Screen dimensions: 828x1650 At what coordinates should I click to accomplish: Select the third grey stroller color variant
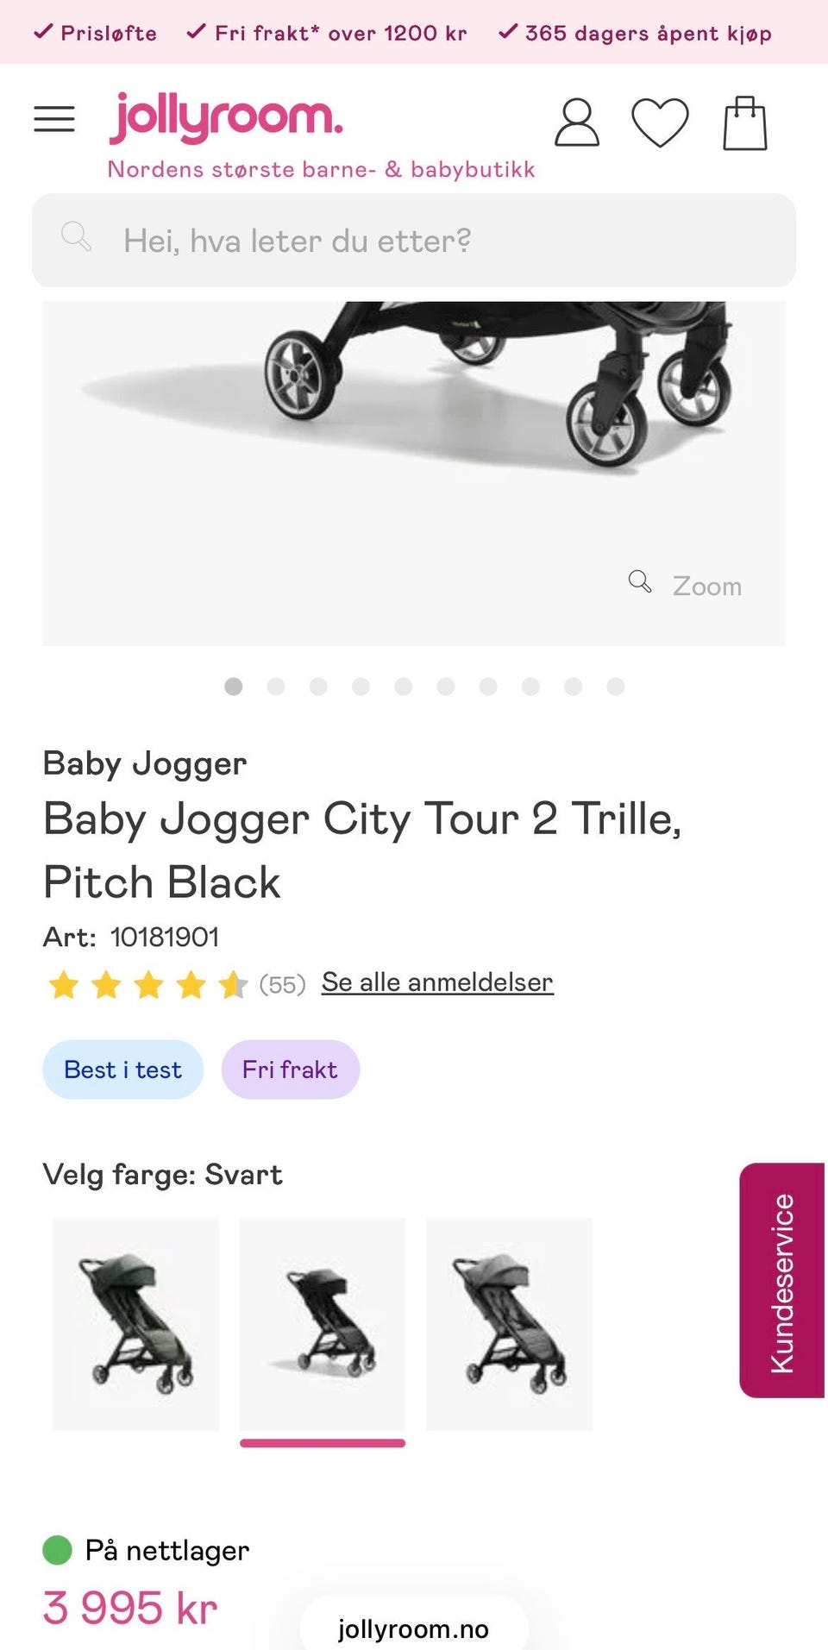(509, 1324)
